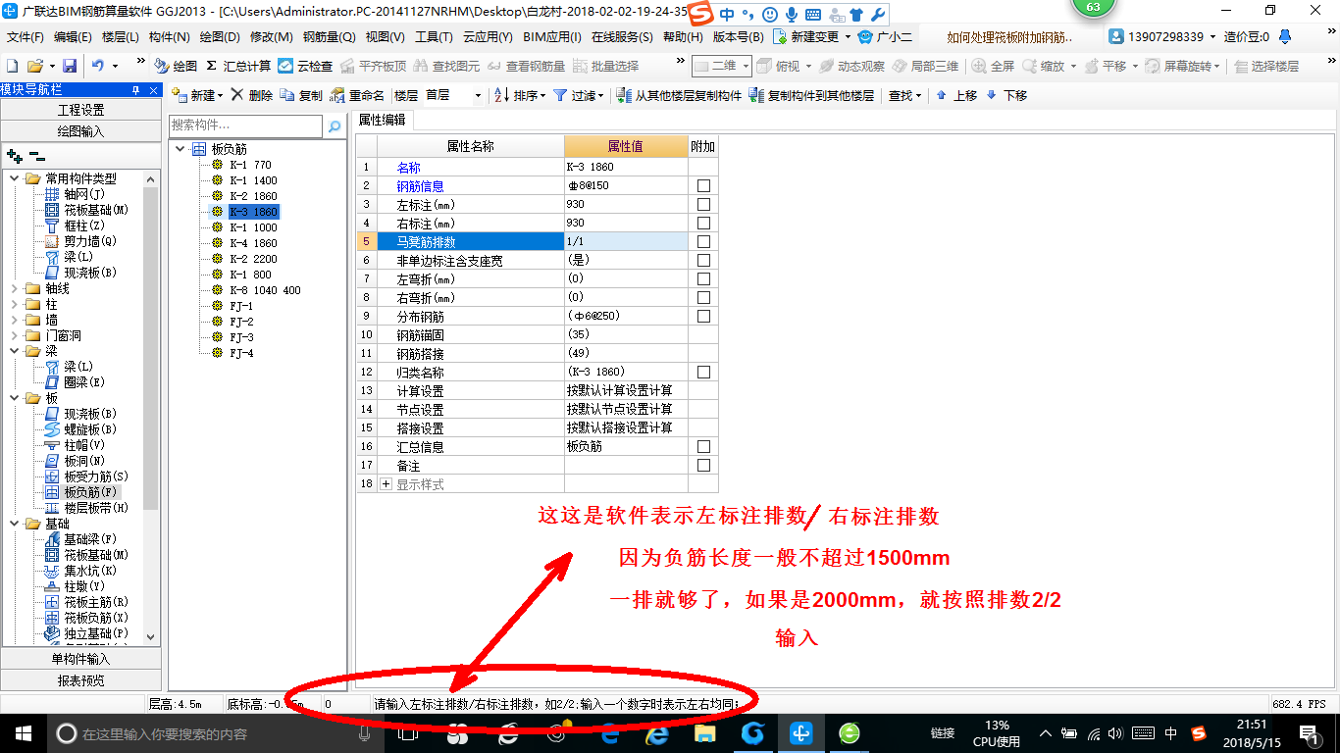Run 汇总计算 summary calculation
This screenshot has height=753, width=1340.
pyautogui.click(x=238, y=66)
